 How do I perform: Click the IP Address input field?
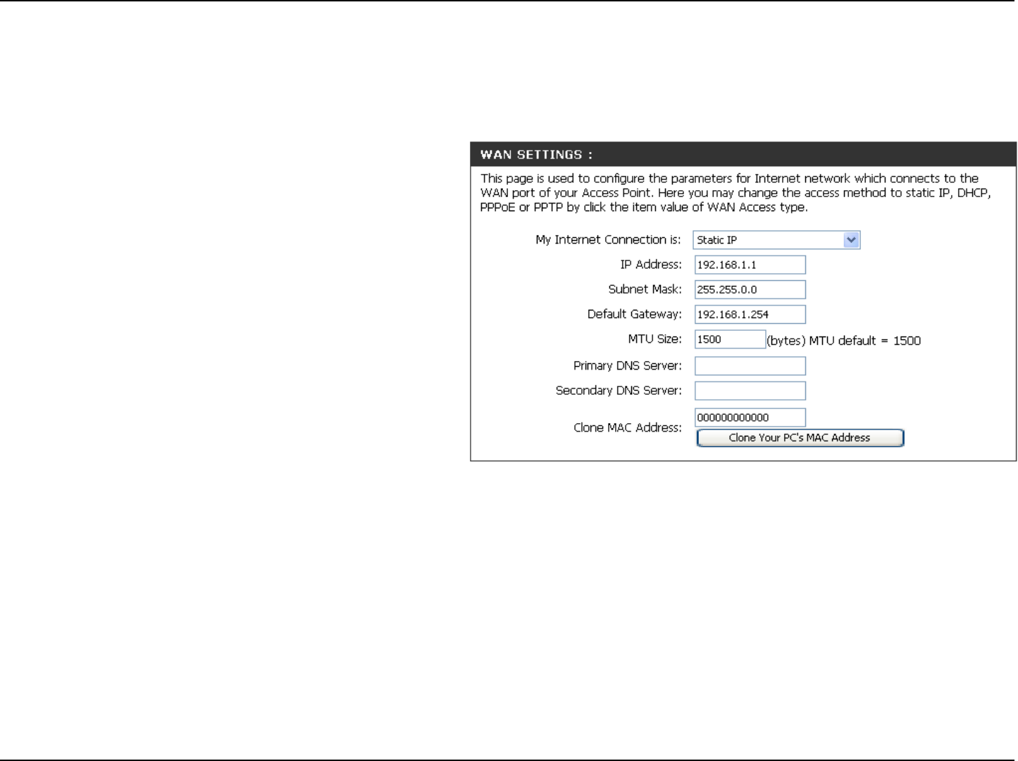tap(750, 265)
